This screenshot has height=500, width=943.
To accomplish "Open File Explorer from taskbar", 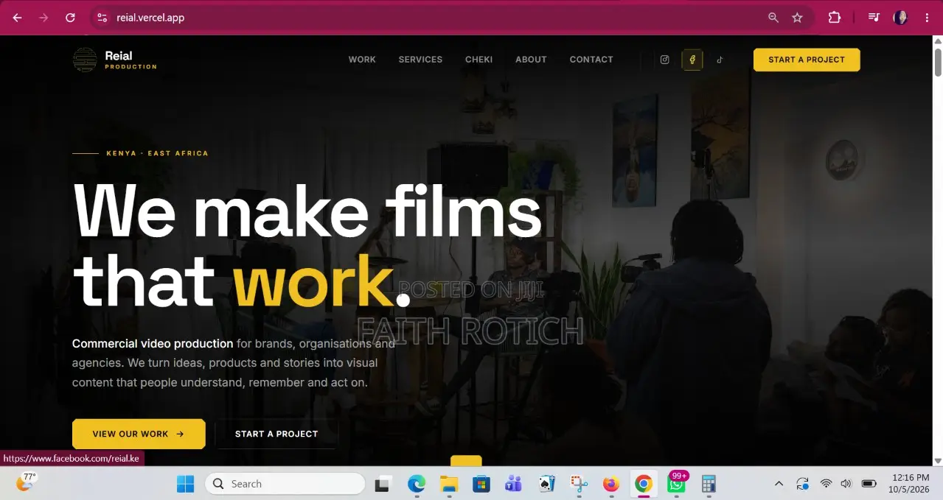I will (x=449, y=484).
